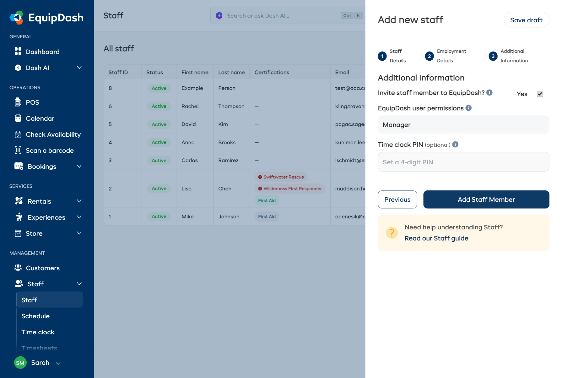Click the Bookings icon
This screenshot has width=562, height=378.
(x=19, y=166)
